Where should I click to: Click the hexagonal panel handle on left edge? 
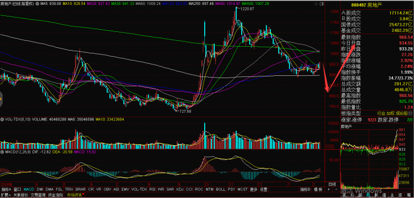point(1,99)
